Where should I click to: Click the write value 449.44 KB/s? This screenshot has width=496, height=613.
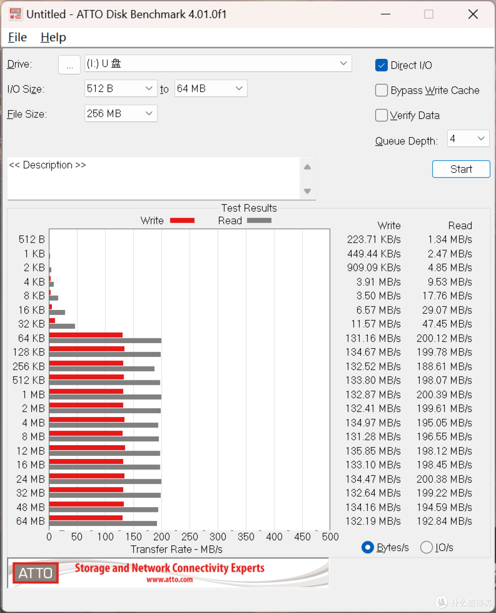pyautogui.click(x=374, y=254)
